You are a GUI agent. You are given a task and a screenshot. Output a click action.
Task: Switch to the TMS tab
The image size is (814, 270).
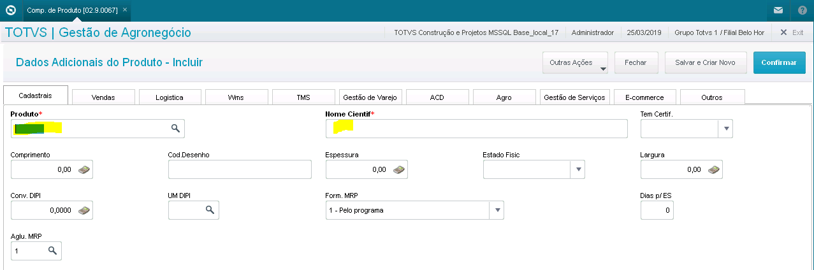(x=303, y=97)
